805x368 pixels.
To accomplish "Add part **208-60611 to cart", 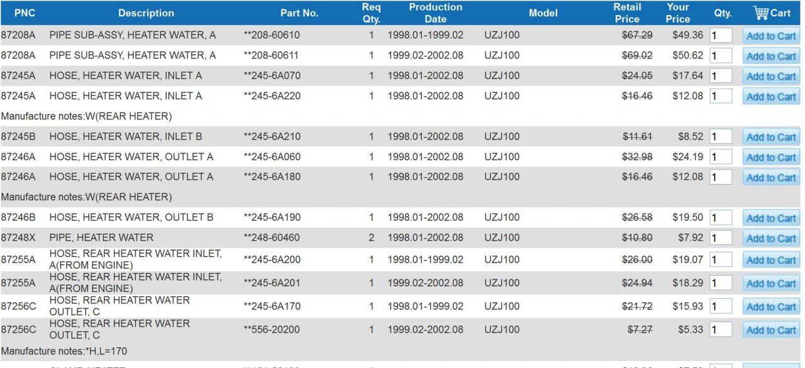I will point(771,56).
